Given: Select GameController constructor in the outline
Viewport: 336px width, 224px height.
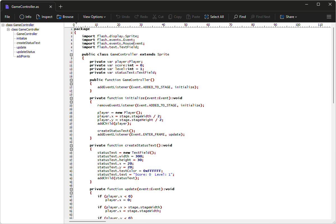Looking at the screenshot, I should pos(27,34).
